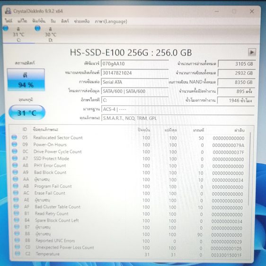This screenshot has height=266, width=266.
Task: Click status icon of Reallocated Sector Count row
Action: pyautogui.click(x=14, y=137)
